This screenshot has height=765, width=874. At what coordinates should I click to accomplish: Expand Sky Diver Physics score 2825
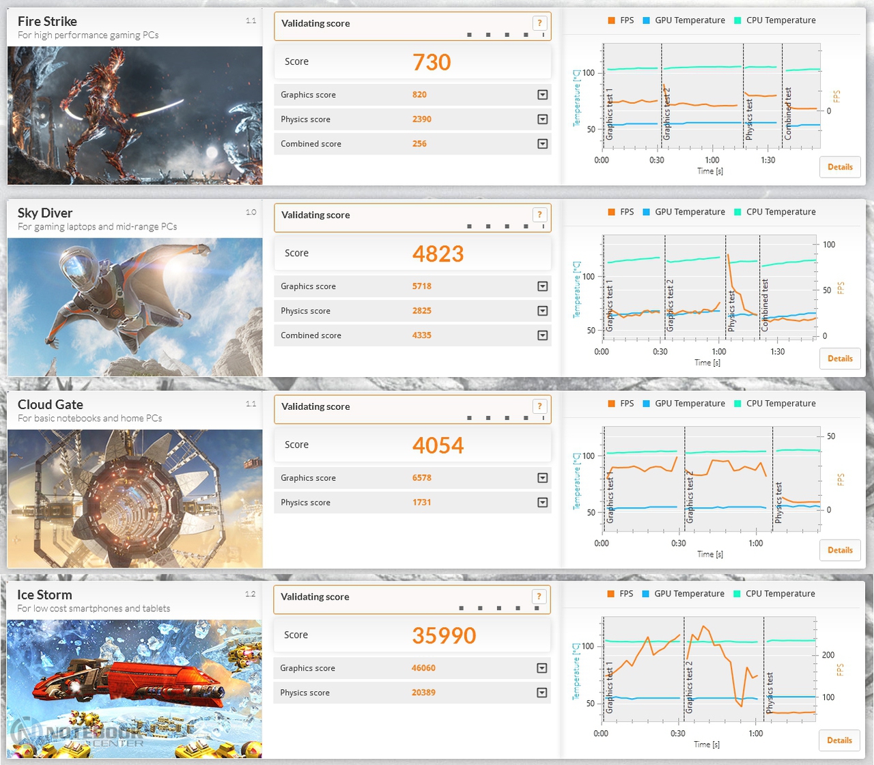pyautogui.click(x=542, y=311)
